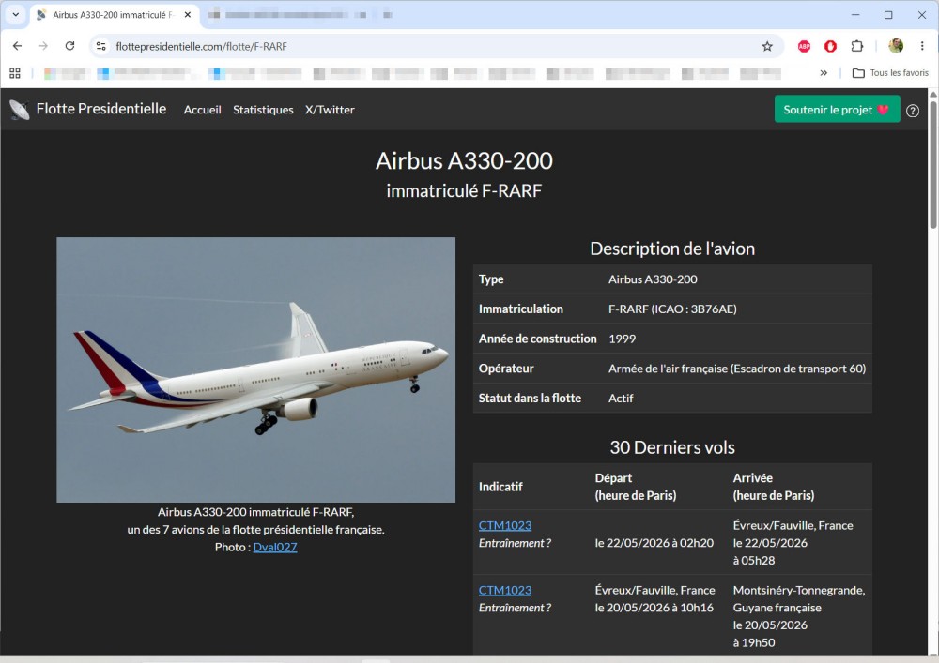Select 'F-RARF (ICAO : 3B76AE)' text
939x663 pixels.
pyautogui.click(x=672, y=309)
